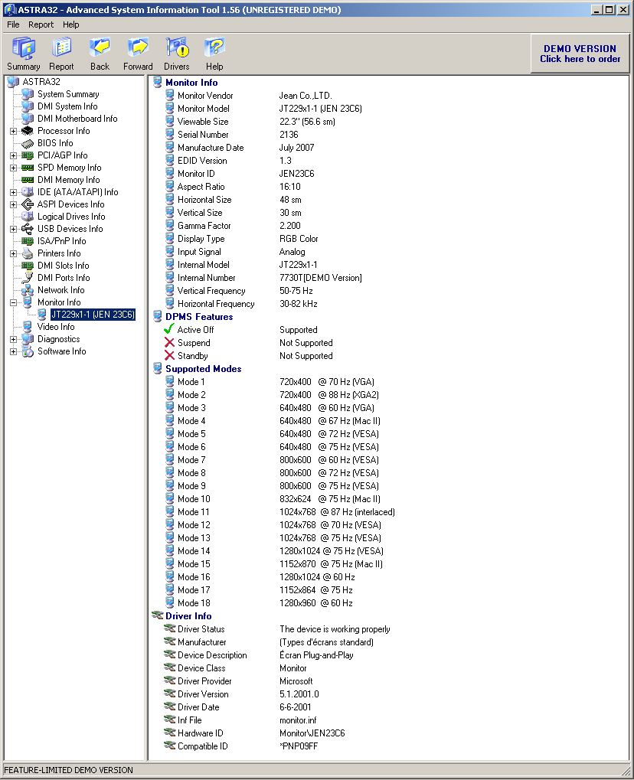Select Logical Drives Info in the tree
This screenshot has width=634, height=780.
coord(71,217)
